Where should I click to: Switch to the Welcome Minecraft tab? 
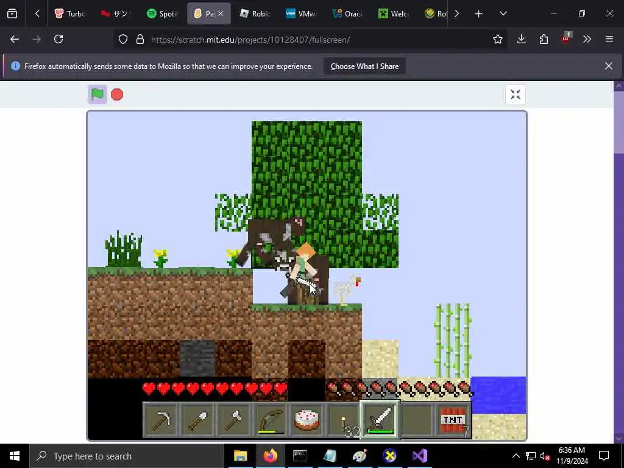pos(394,13)
